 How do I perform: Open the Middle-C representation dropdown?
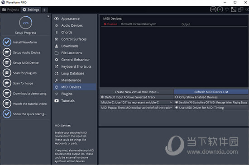137,103
